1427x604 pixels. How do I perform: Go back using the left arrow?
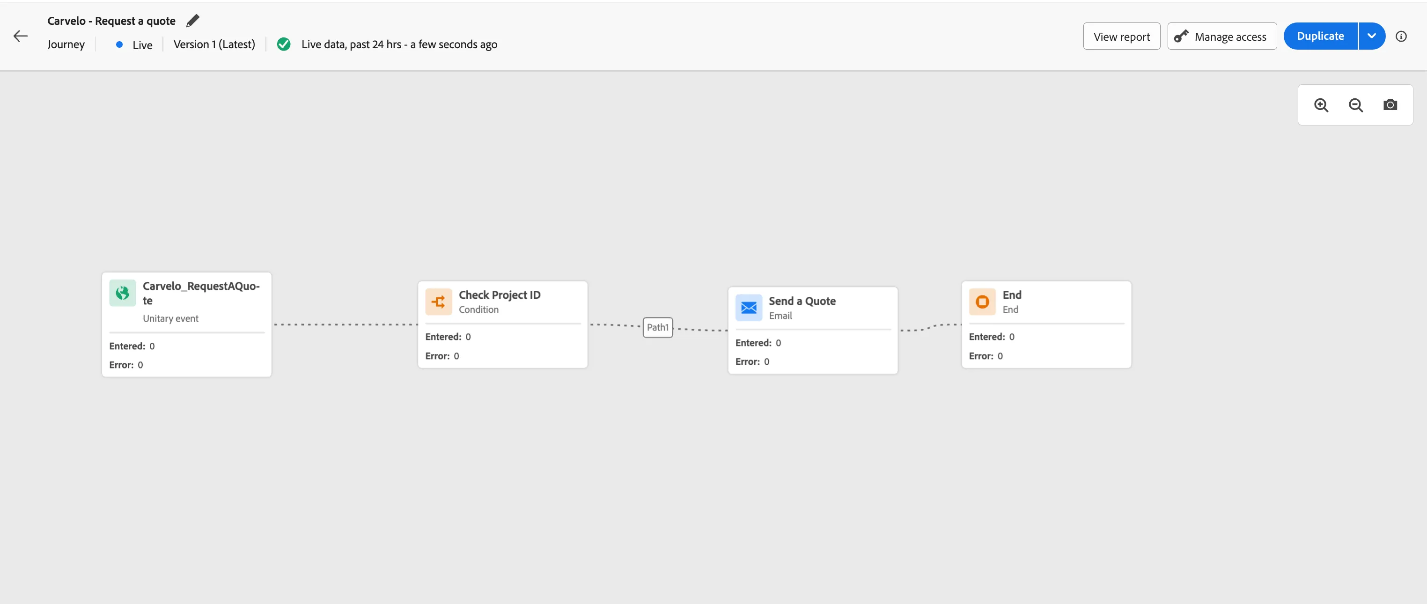21,36
